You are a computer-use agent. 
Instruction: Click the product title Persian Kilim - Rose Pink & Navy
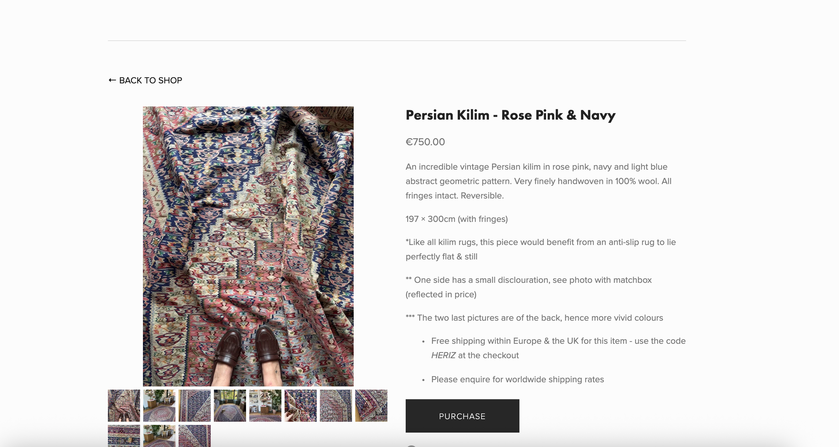tap(510, 115)
